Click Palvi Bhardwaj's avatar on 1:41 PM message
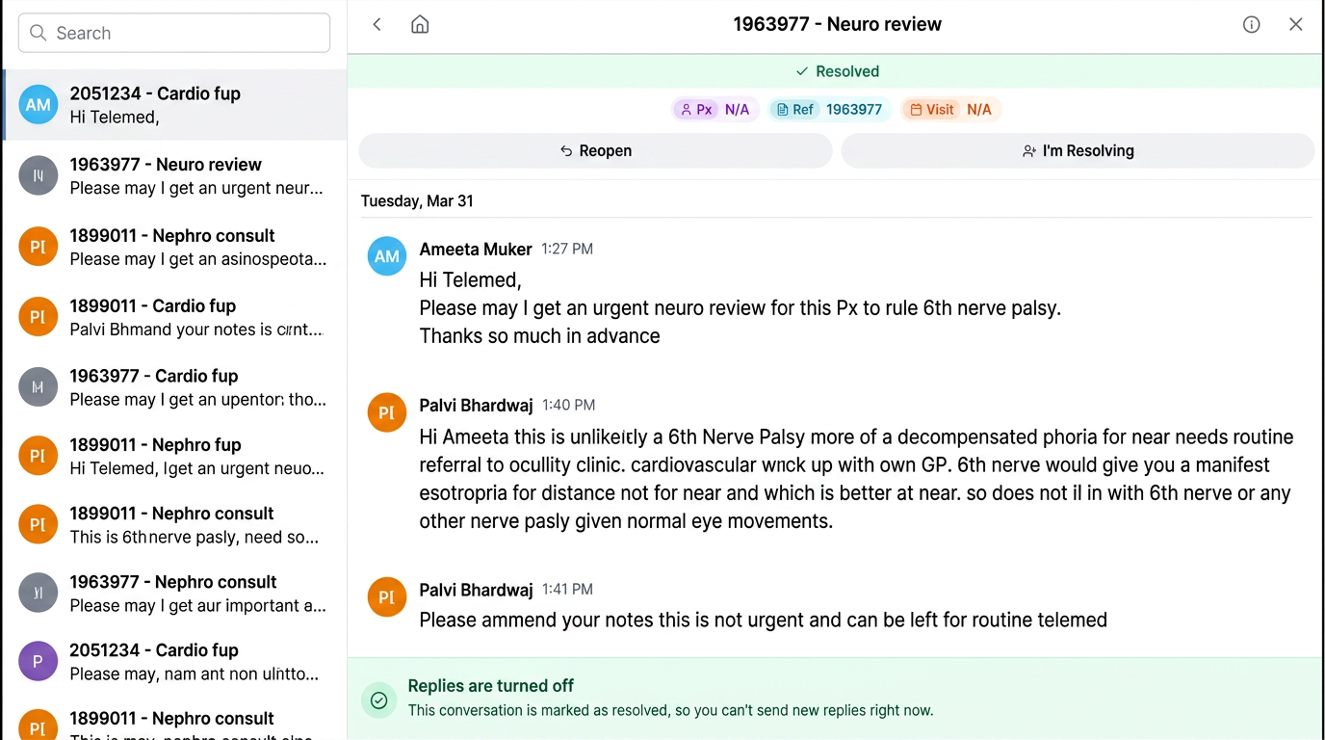The image size is (1325, 740). (x=387, y=597)
